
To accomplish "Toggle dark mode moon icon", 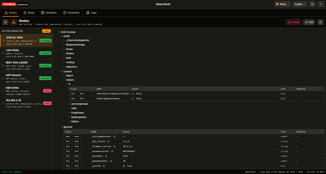I will [x=313, y=4].
